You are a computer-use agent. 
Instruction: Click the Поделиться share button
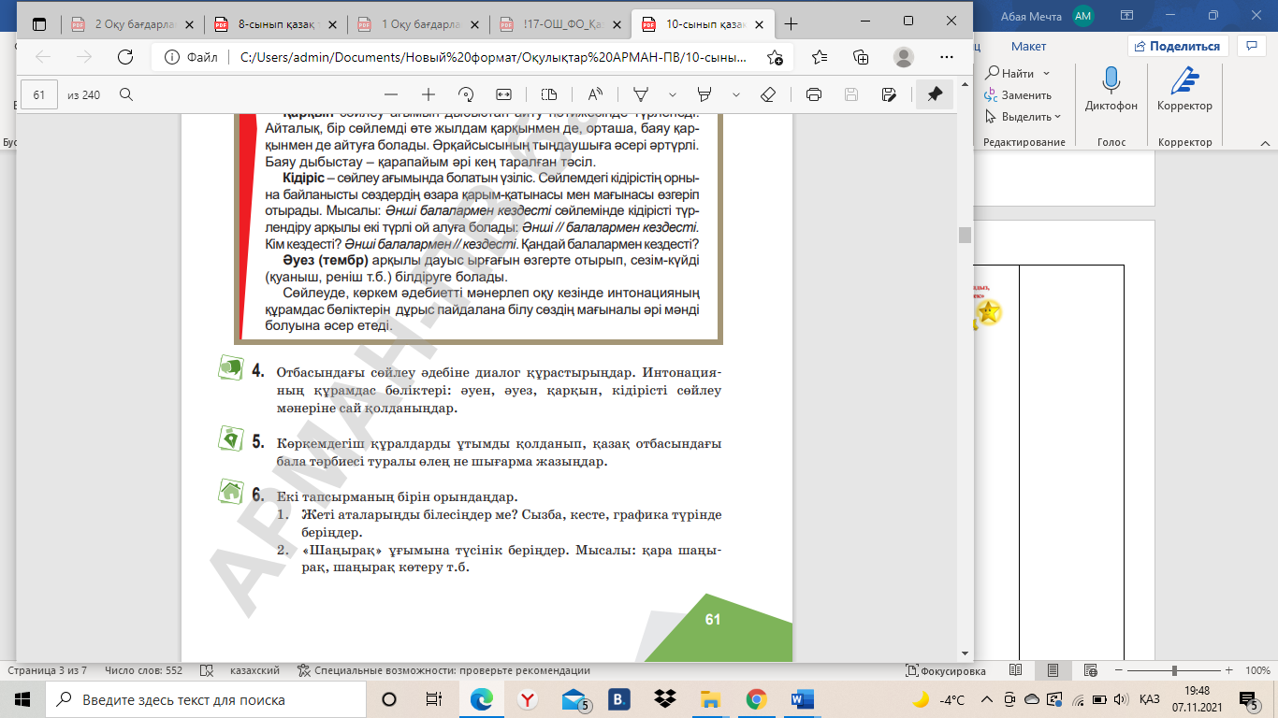click(1177, 46)
